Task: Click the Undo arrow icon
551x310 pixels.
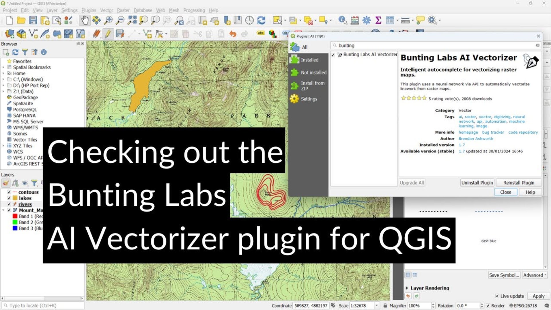Action: (233, 34)
